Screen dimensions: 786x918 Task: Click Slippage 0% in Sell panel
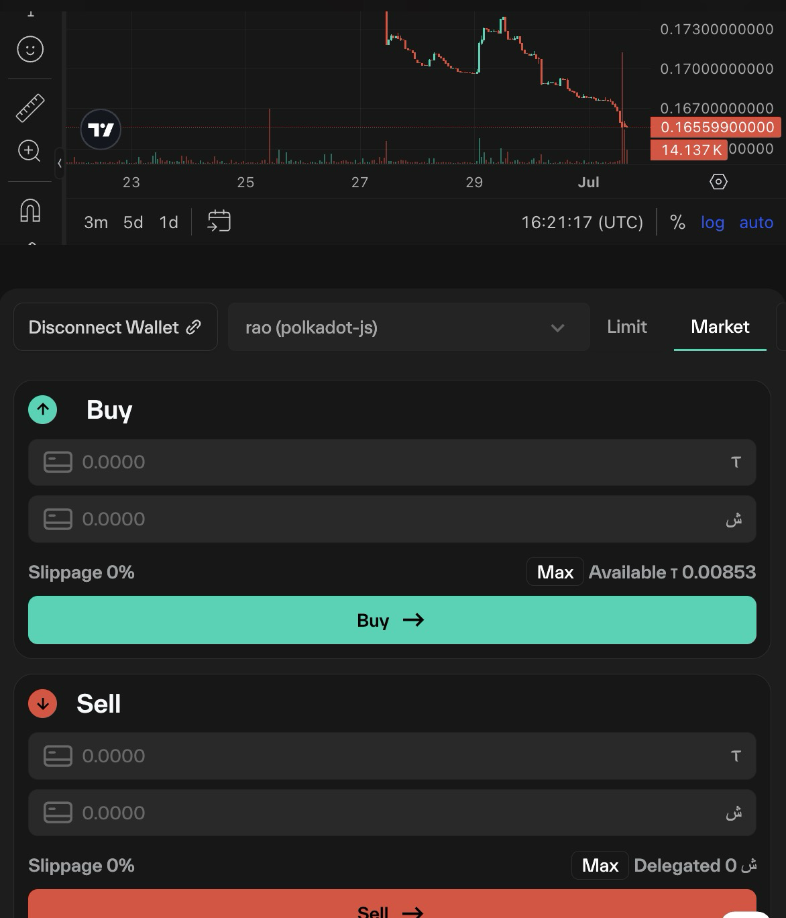(81, 866)
